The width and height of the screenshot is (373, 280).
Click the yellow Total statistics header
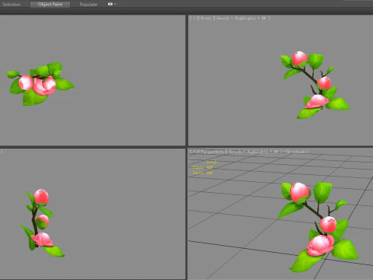pos(211,162)
